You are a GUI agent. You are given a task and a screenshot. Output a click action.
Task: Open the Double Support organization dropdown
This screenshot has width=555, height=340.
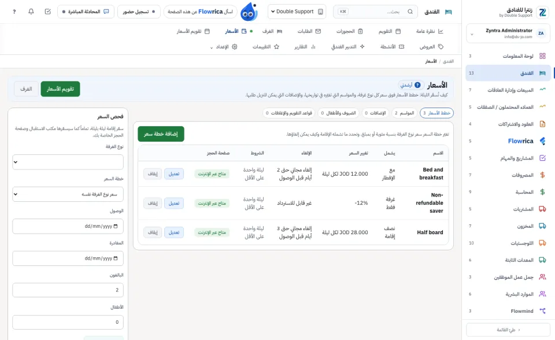tap(297, 12)
